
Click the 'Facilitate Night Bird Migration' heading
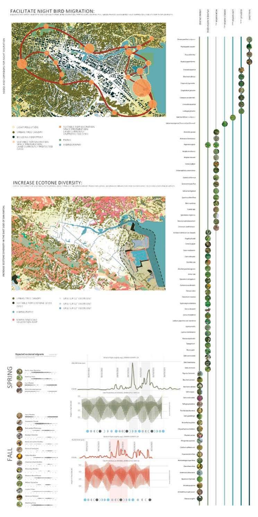52,11
